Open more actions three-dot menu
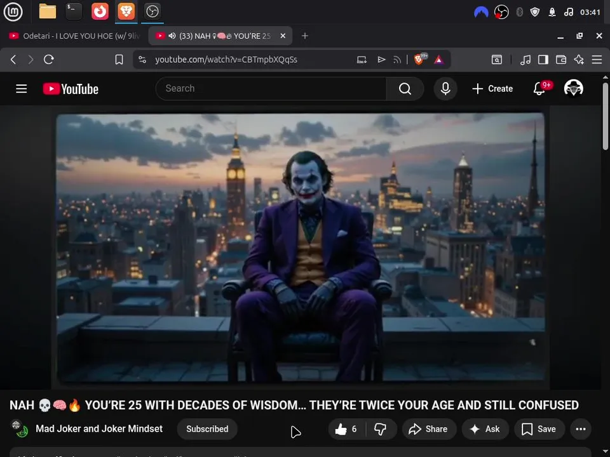 tap(581, 429)
